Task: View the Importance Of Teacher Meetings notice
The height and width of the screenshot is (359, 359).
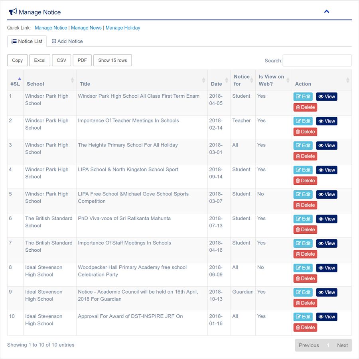Action: pos(326,121)
